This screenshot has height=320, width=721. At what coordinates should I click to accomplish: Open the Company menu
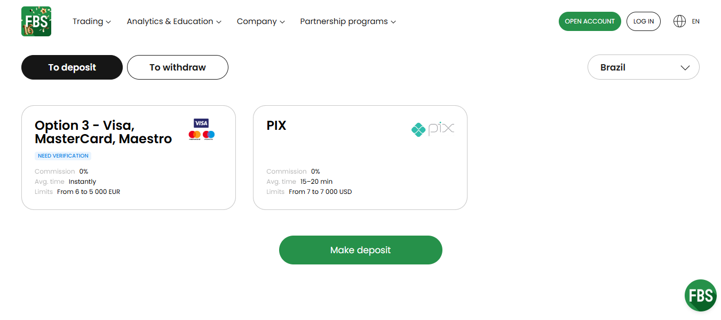tap(260, 21)
